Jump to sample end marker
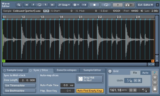Screen dimensions: 160x96 click(x=52, y=5)
